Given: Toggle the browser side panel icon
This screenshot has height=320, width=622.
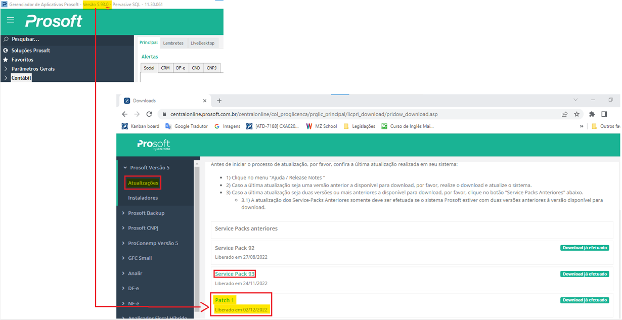Looking at the screenshot, I should pyautogui.click(x=604, y=114).
